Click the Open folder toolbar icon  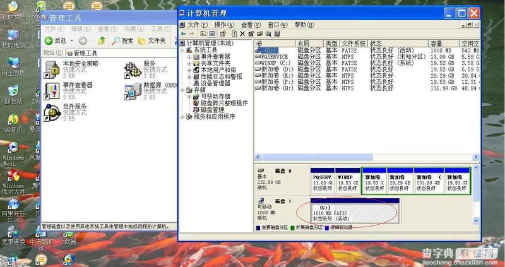click(x=259, y=33)
